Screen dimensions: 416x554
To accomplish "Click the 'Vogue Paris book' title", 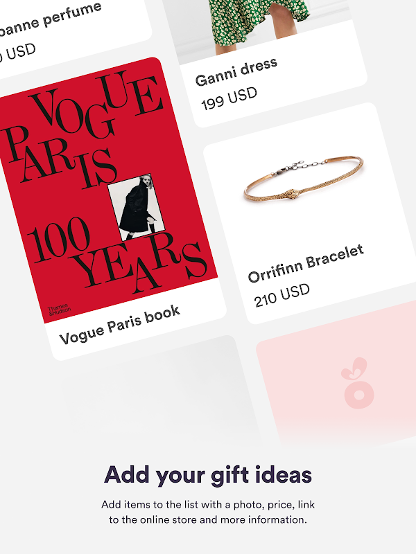I will click(x=119, y=324).
